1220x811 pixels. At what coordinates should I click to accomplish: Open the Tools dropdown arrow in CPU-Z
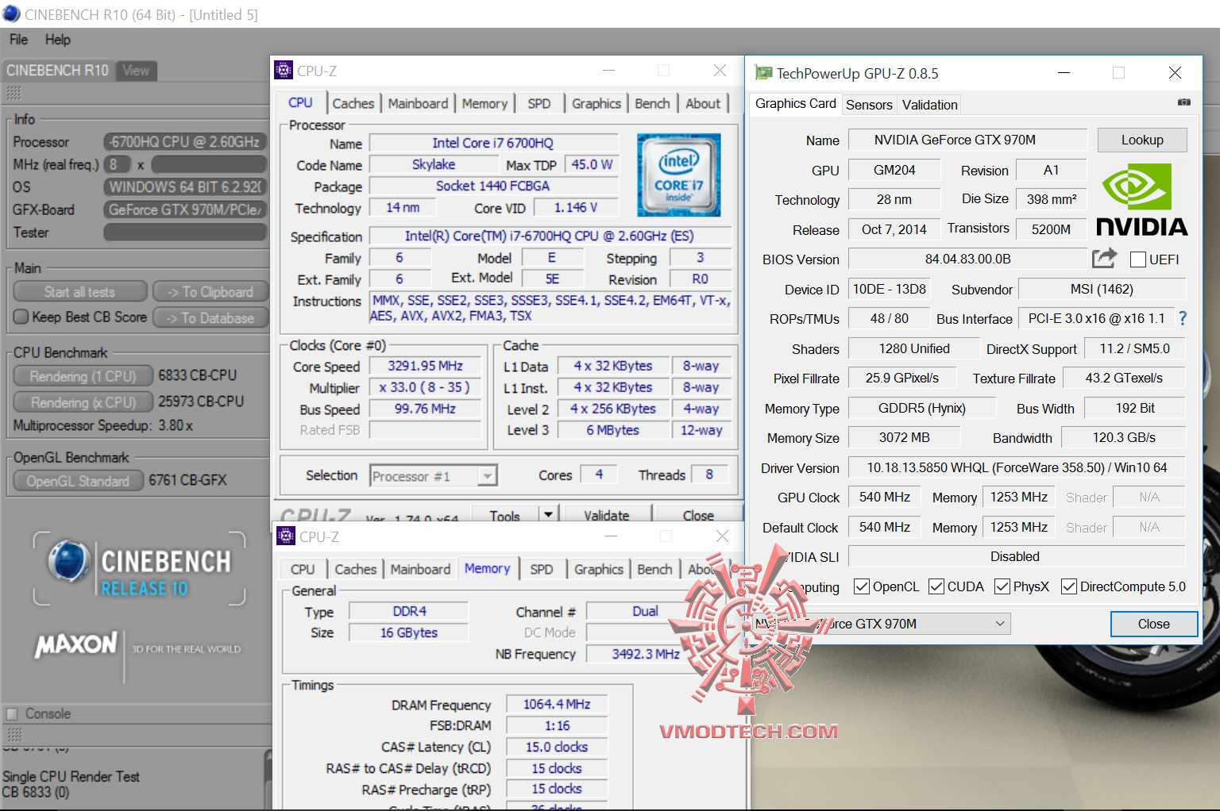pyautogui.click(x=547, y=514)
